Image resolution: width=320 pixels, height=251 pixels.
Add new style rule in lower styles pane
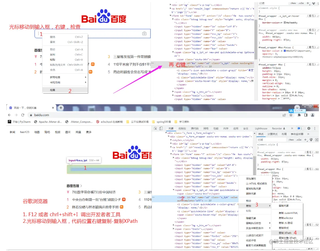305,140
